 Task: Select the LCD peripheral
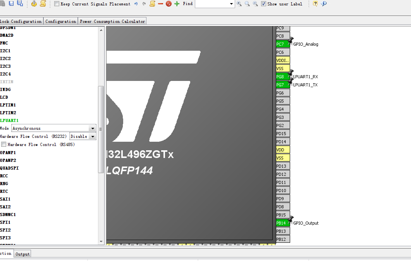(4, 97)
